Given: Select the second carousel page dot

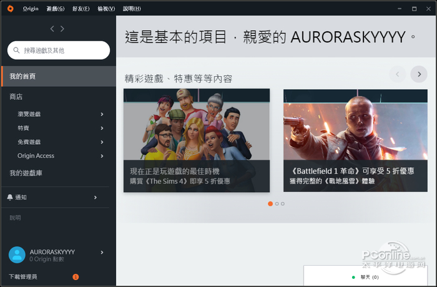Looking at the screenshot, I should tap(277, 203).
